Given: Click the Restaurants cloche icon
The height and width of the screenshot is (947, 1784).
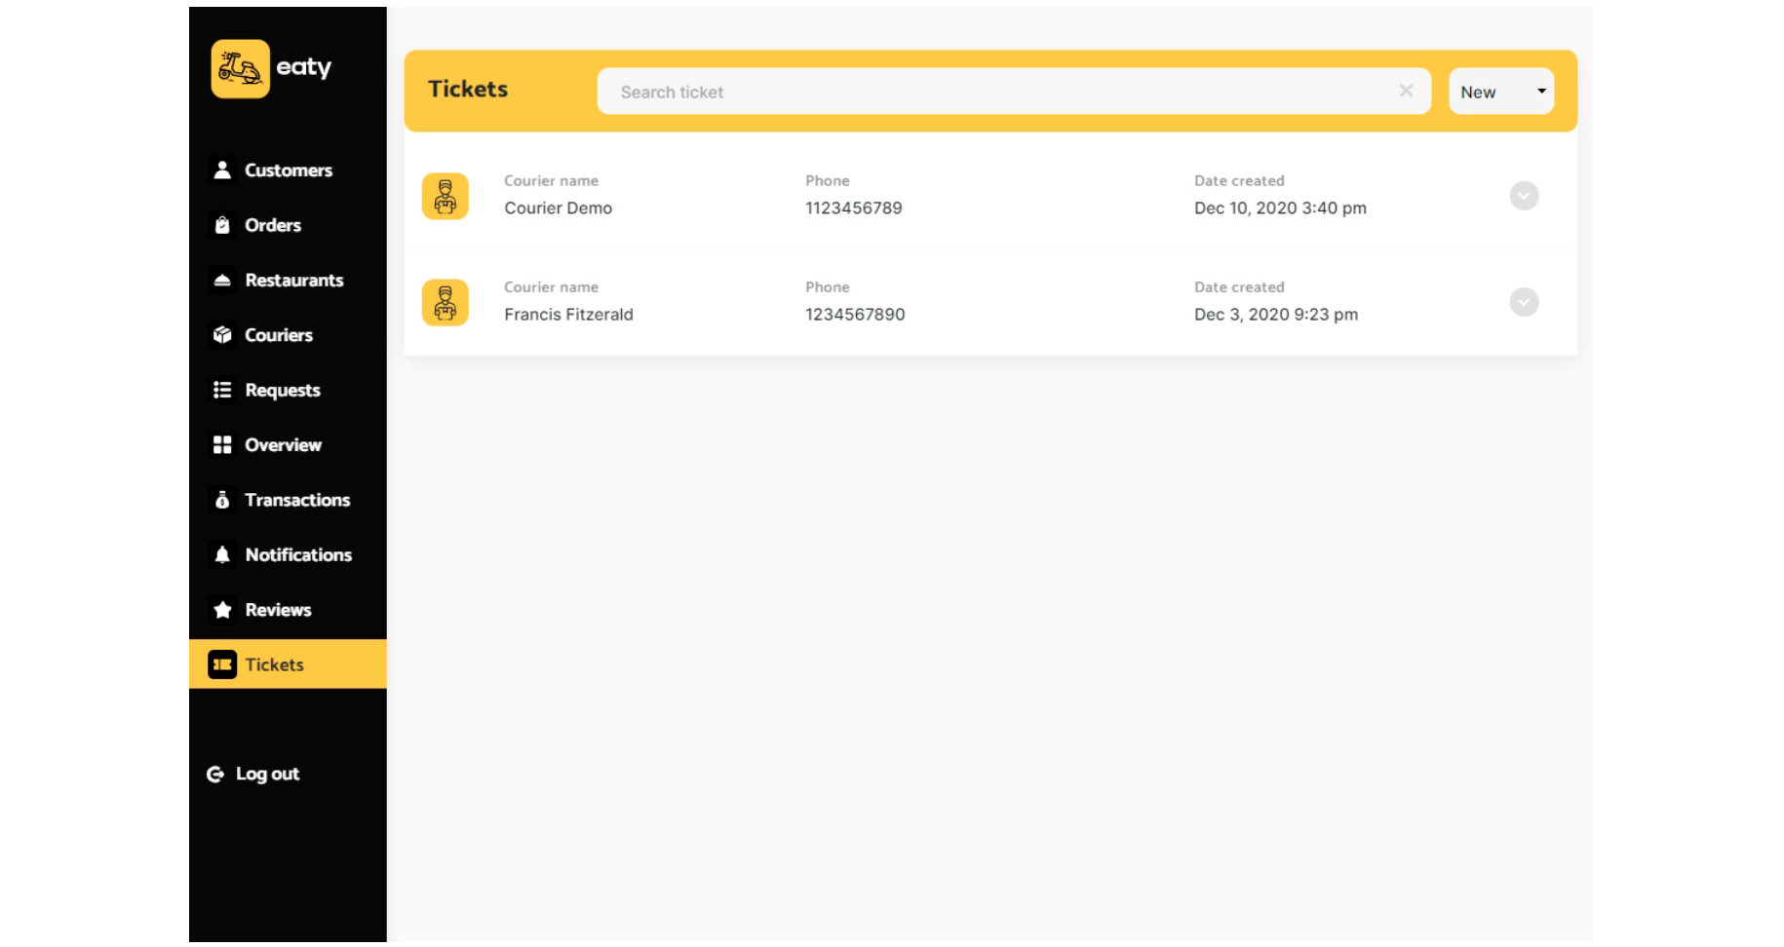Looking at the screenshot, I should 222,281.
